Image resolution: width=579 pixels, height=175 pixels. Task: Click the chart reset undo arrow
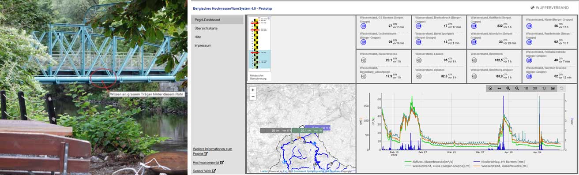561,88
